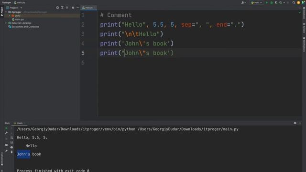Image resolution: width=306 pixels, height=172 pixels.
Task: Click highlighted John's text in console
Action: 23,154
